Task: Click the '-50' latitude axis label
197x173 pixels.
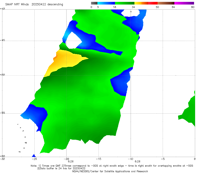Action: pyautogui.click(x=2, y=75)
